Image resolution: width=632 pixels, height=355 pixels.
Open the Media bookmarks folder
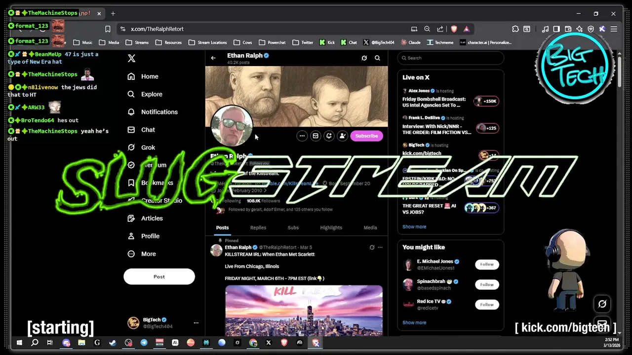109,42
